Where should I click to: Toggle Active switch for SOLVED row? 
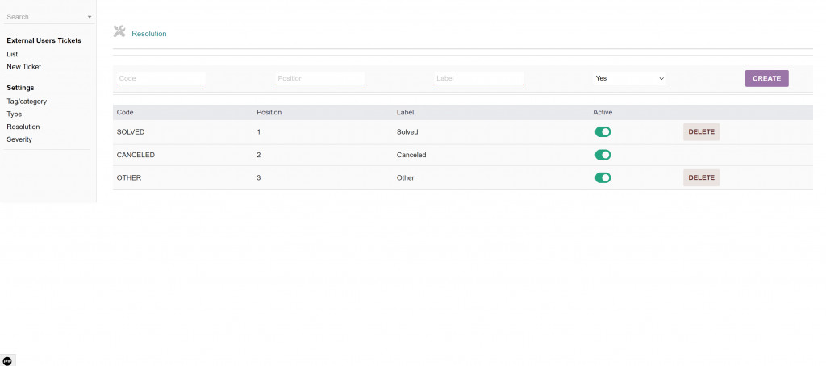click(603, 131)
